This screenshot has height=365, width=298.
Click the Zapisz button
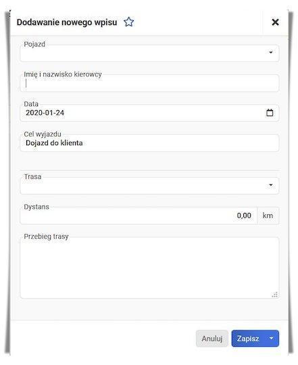248,338
